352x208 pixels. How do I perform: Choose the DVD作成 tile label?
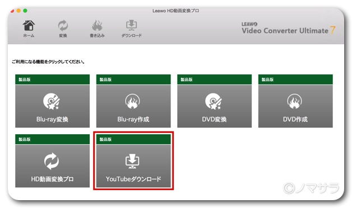[295, 119]
